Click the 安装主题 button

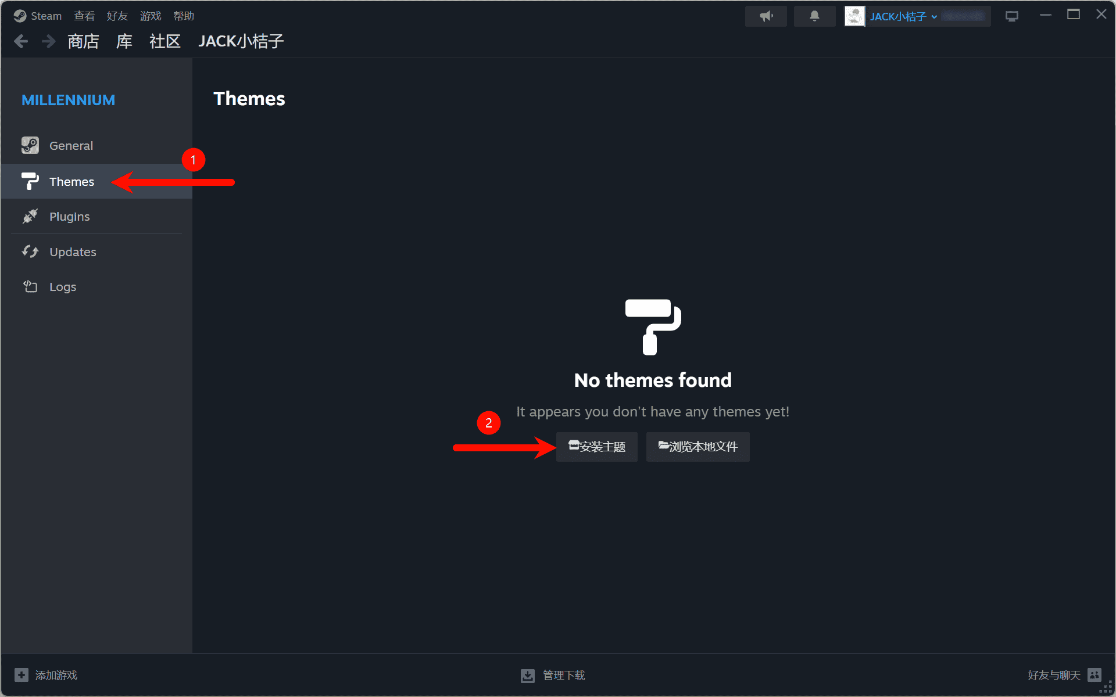point(597,447)
